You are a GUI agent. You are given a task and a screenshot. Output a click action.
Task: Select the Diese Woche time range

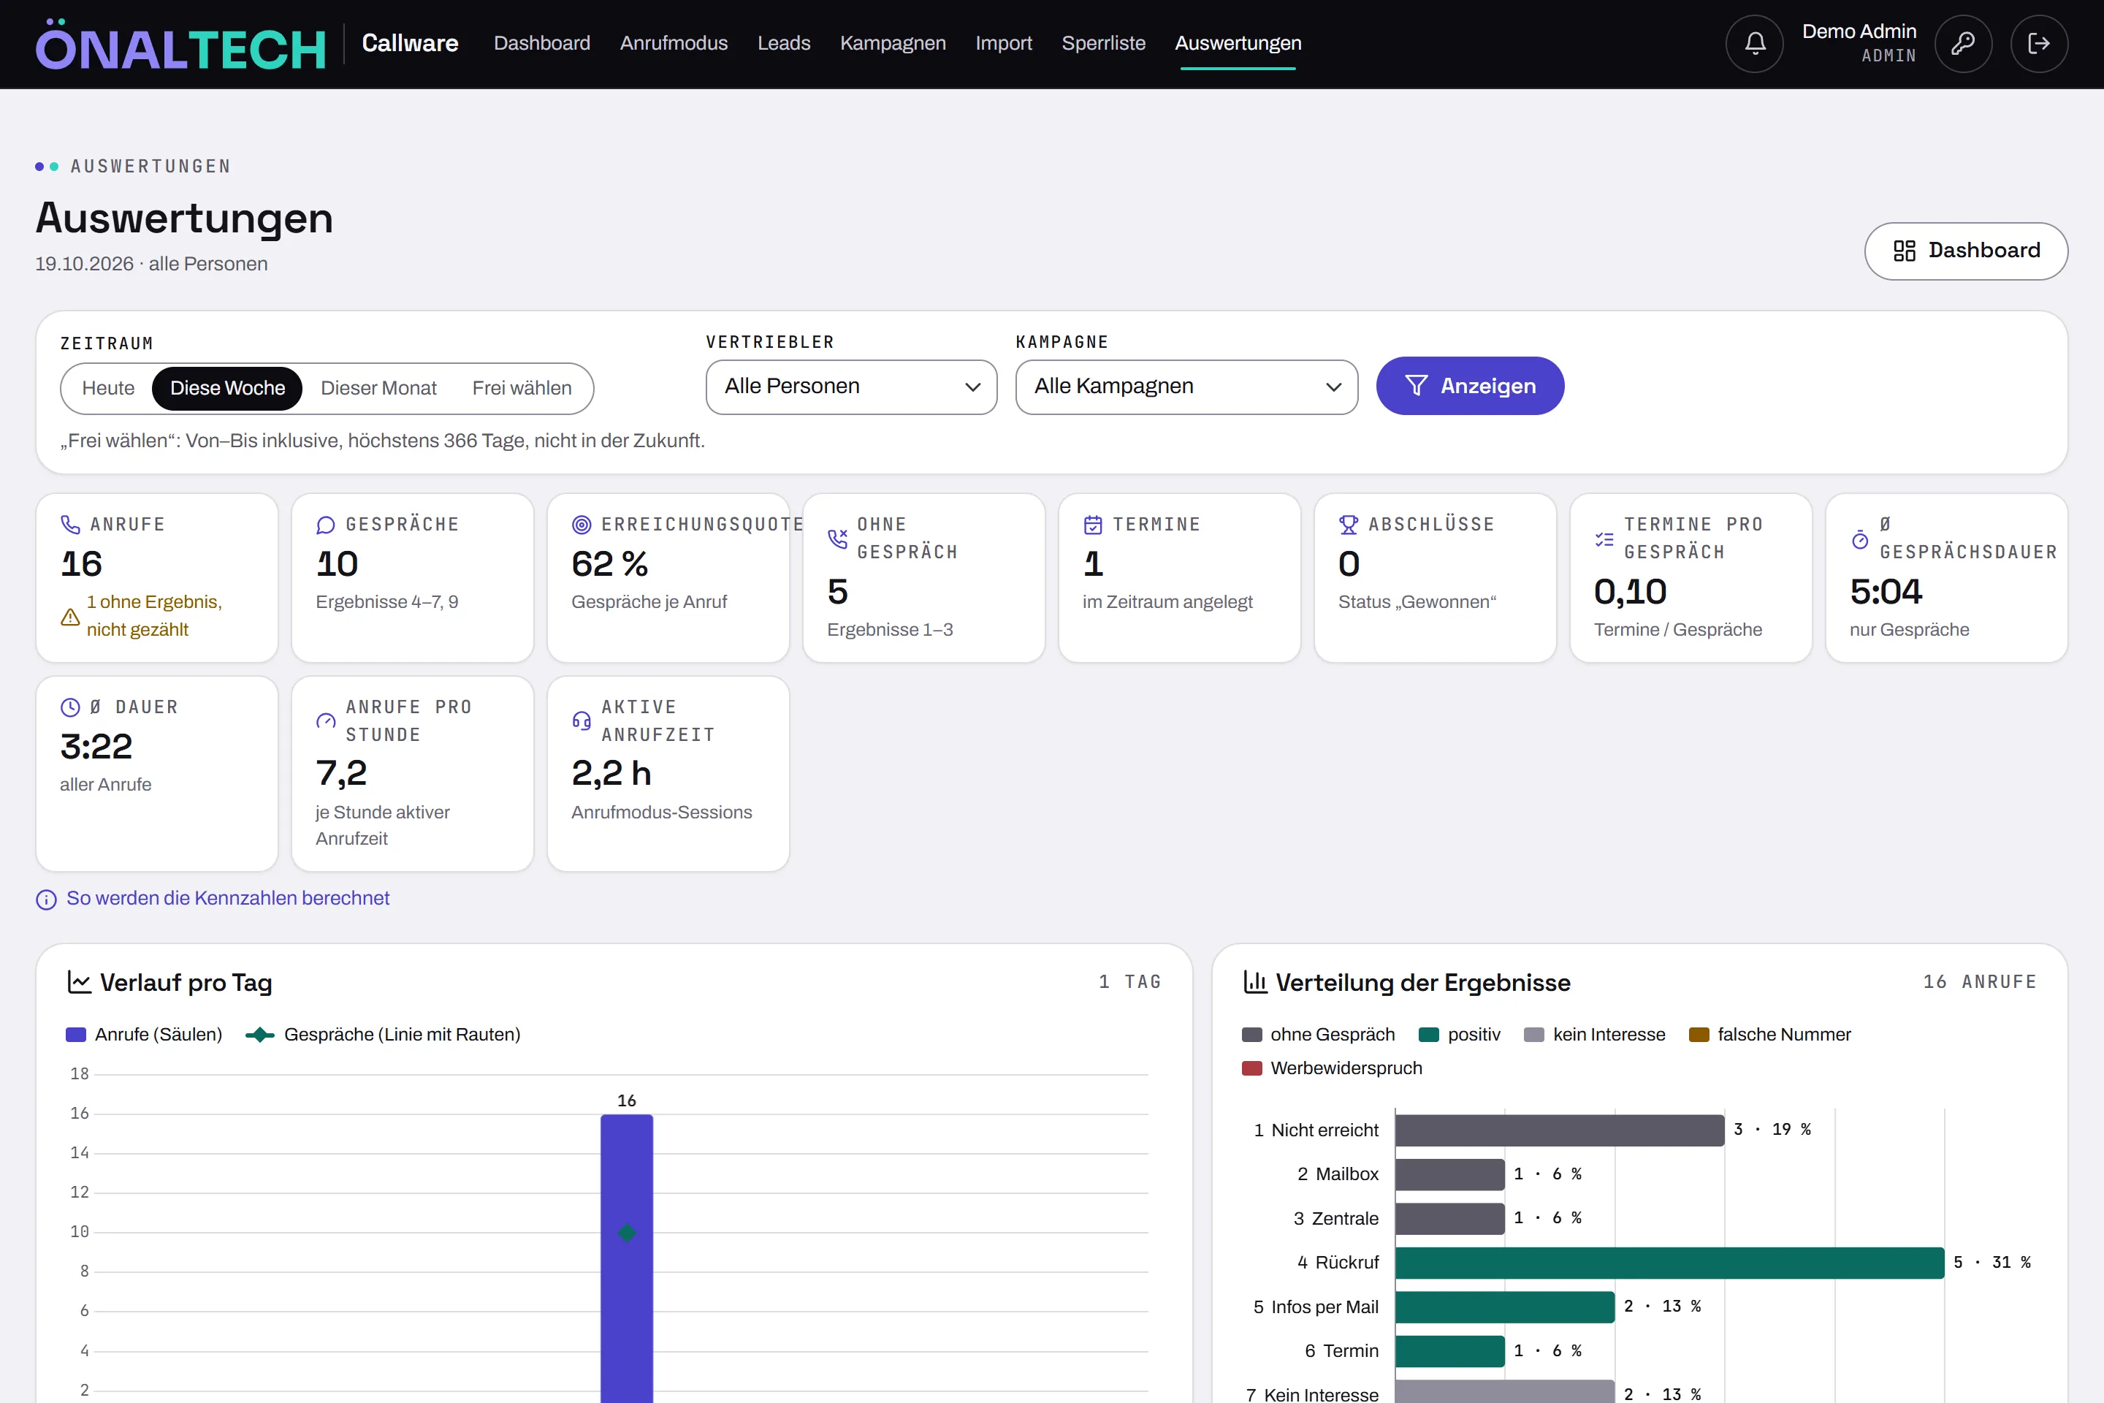tap(227, 388)
